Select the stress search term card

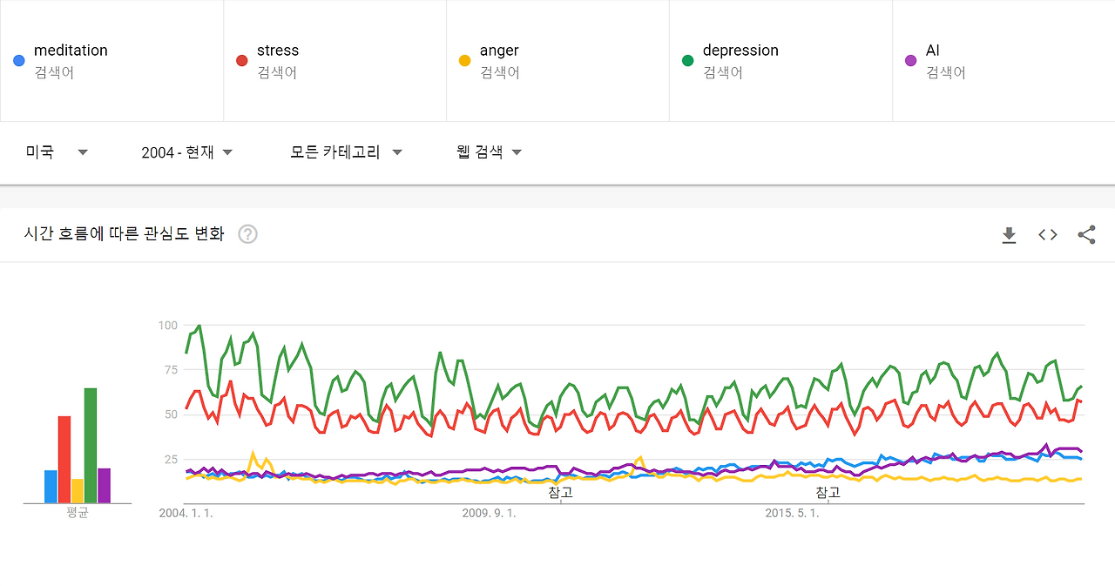[x=334, y=60]
